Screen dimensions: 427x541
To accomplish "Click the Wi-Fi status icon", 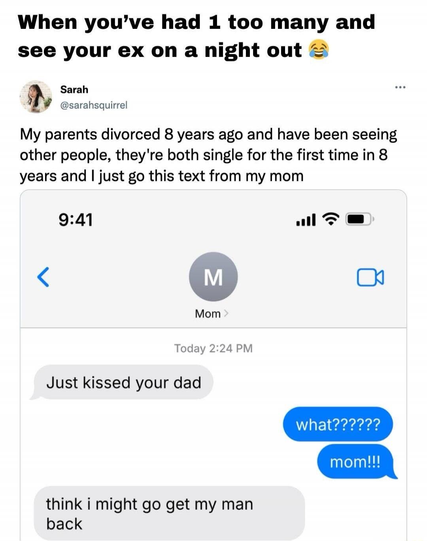I will point(331,220).
